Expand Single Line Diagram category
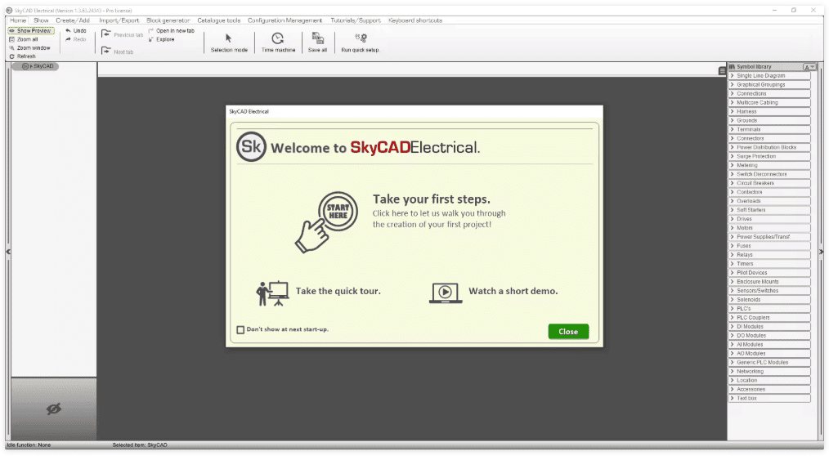Viewport: 829px width, 456px height. (x=769, y=75)
